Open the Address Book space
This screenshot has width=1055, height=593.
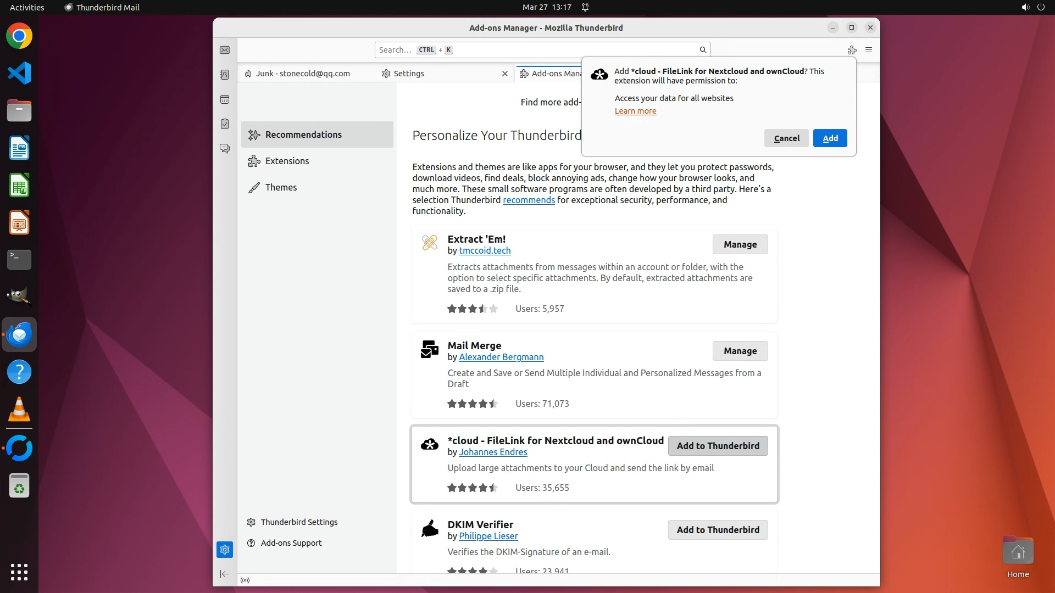[x=225, y=75]
